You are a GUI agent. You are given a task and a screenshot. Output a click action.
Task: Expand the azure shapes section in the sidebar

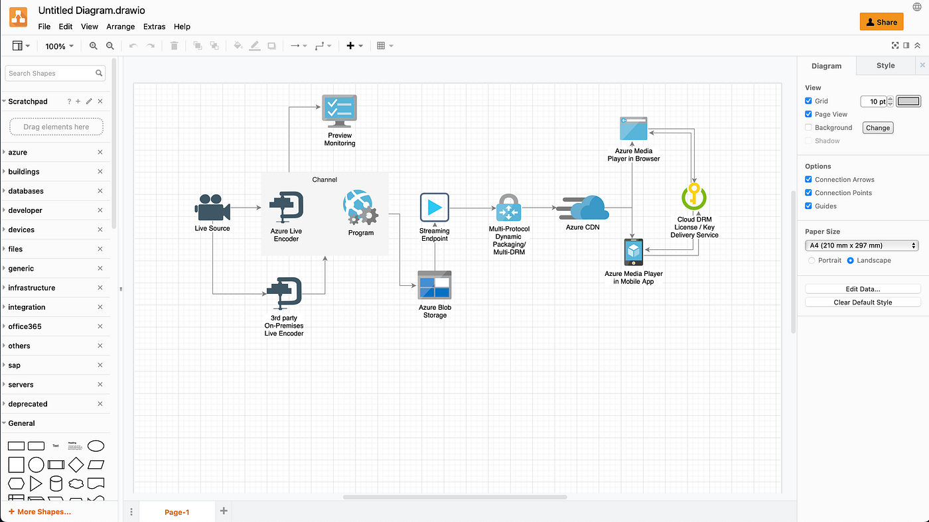pos(19,152)
